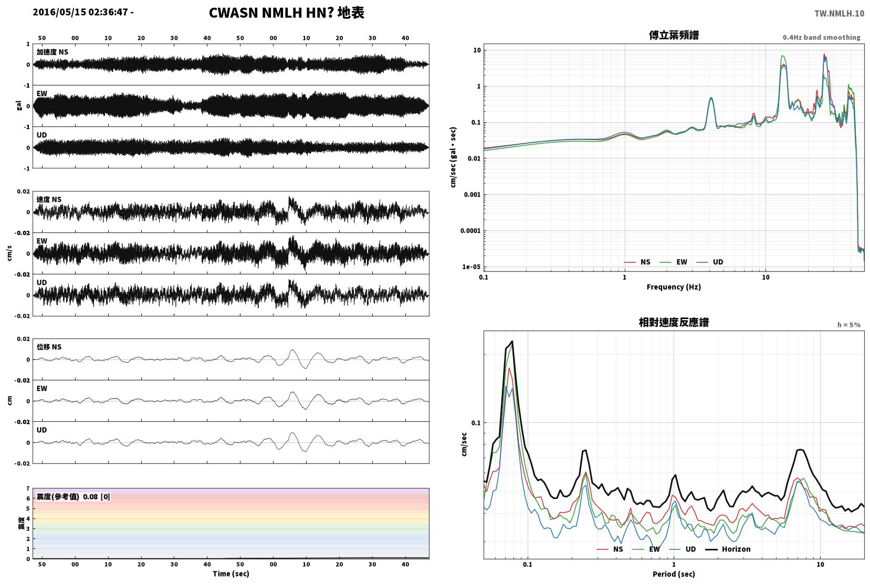Click the 傅立葉頻譜 chart title
This screenshot has height=584, width=870.
(x=674, y=35)
